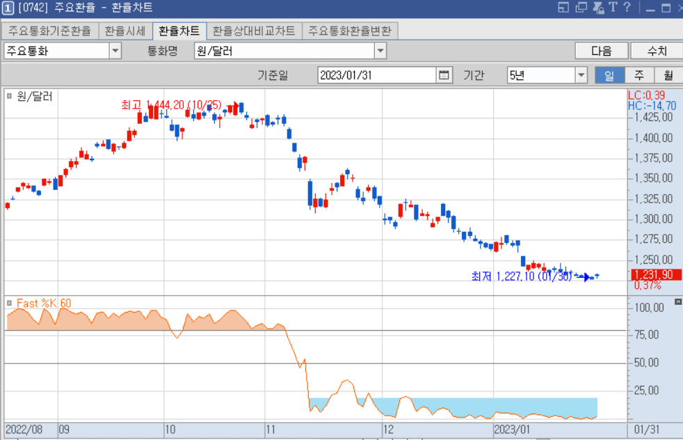
Task: Click the LC:0.39 label
Action: click(x=646, y=95)
